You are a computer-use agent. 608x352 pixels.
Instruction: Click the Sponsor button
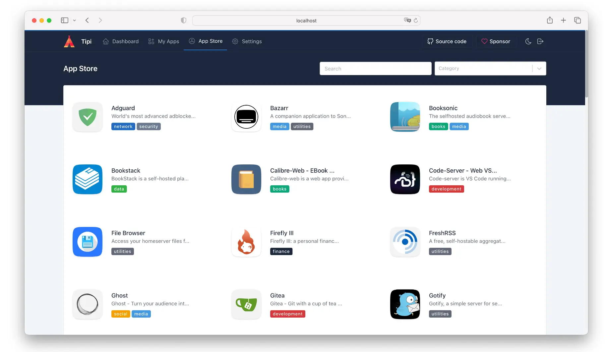496,41
